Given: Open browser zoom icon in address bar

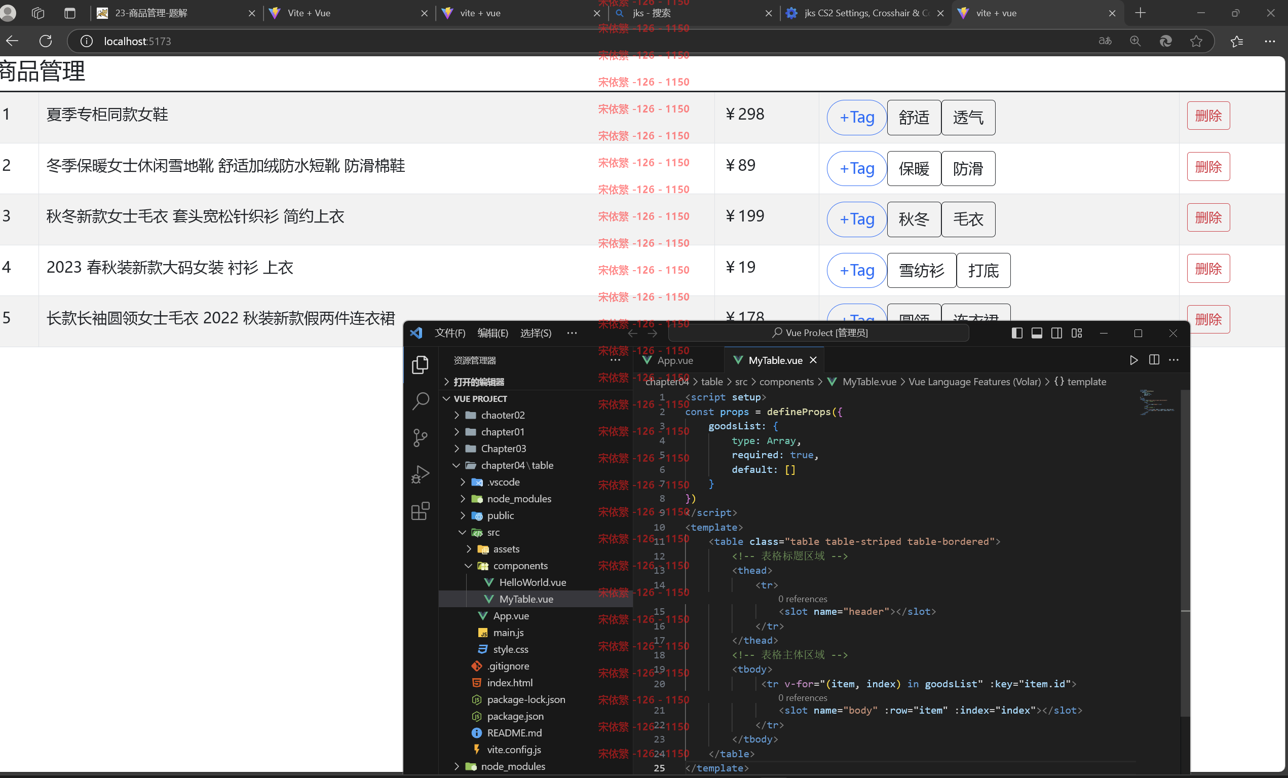Looking at the screenshot, I should point(1135,41).
